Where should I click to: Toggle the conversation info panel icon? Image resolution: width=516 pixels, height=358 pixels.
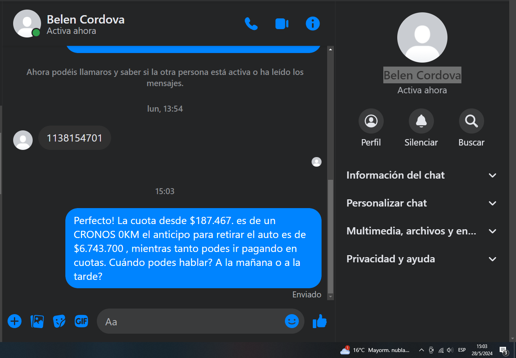pos(313,24)
